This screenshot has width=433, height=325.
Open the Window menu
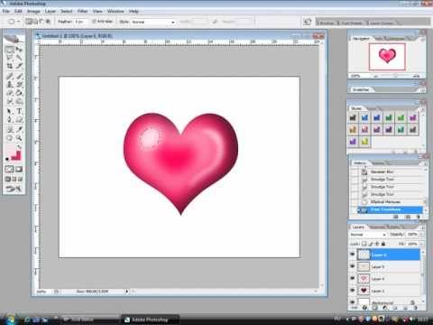(x=115, y=11)
